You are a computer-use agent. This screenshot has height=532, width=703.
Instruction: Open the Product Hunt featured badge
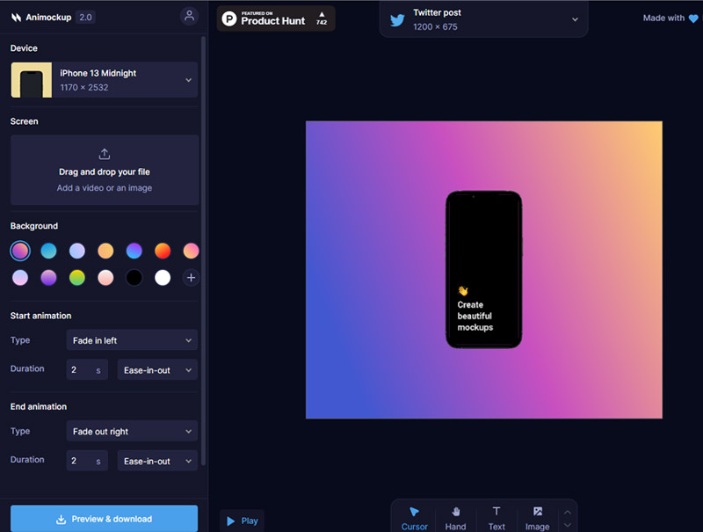276,18
